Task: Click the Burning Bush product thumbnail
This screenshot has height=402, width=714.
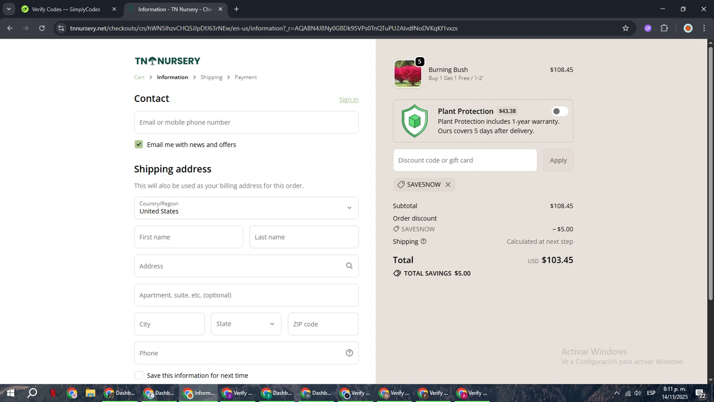Action: point(407,74)
